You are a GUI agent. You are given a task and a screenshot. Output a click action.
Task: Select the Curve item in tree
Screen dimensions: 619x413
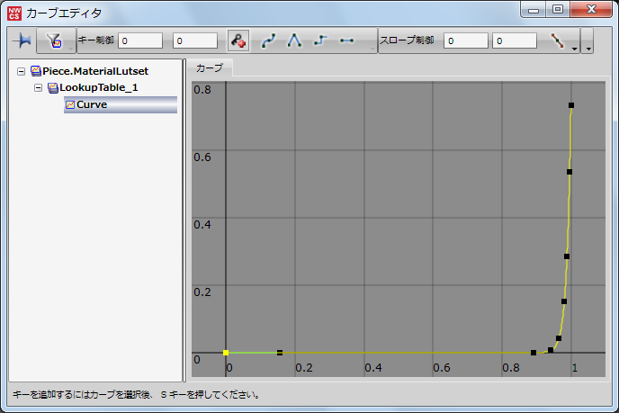[91, 104]
